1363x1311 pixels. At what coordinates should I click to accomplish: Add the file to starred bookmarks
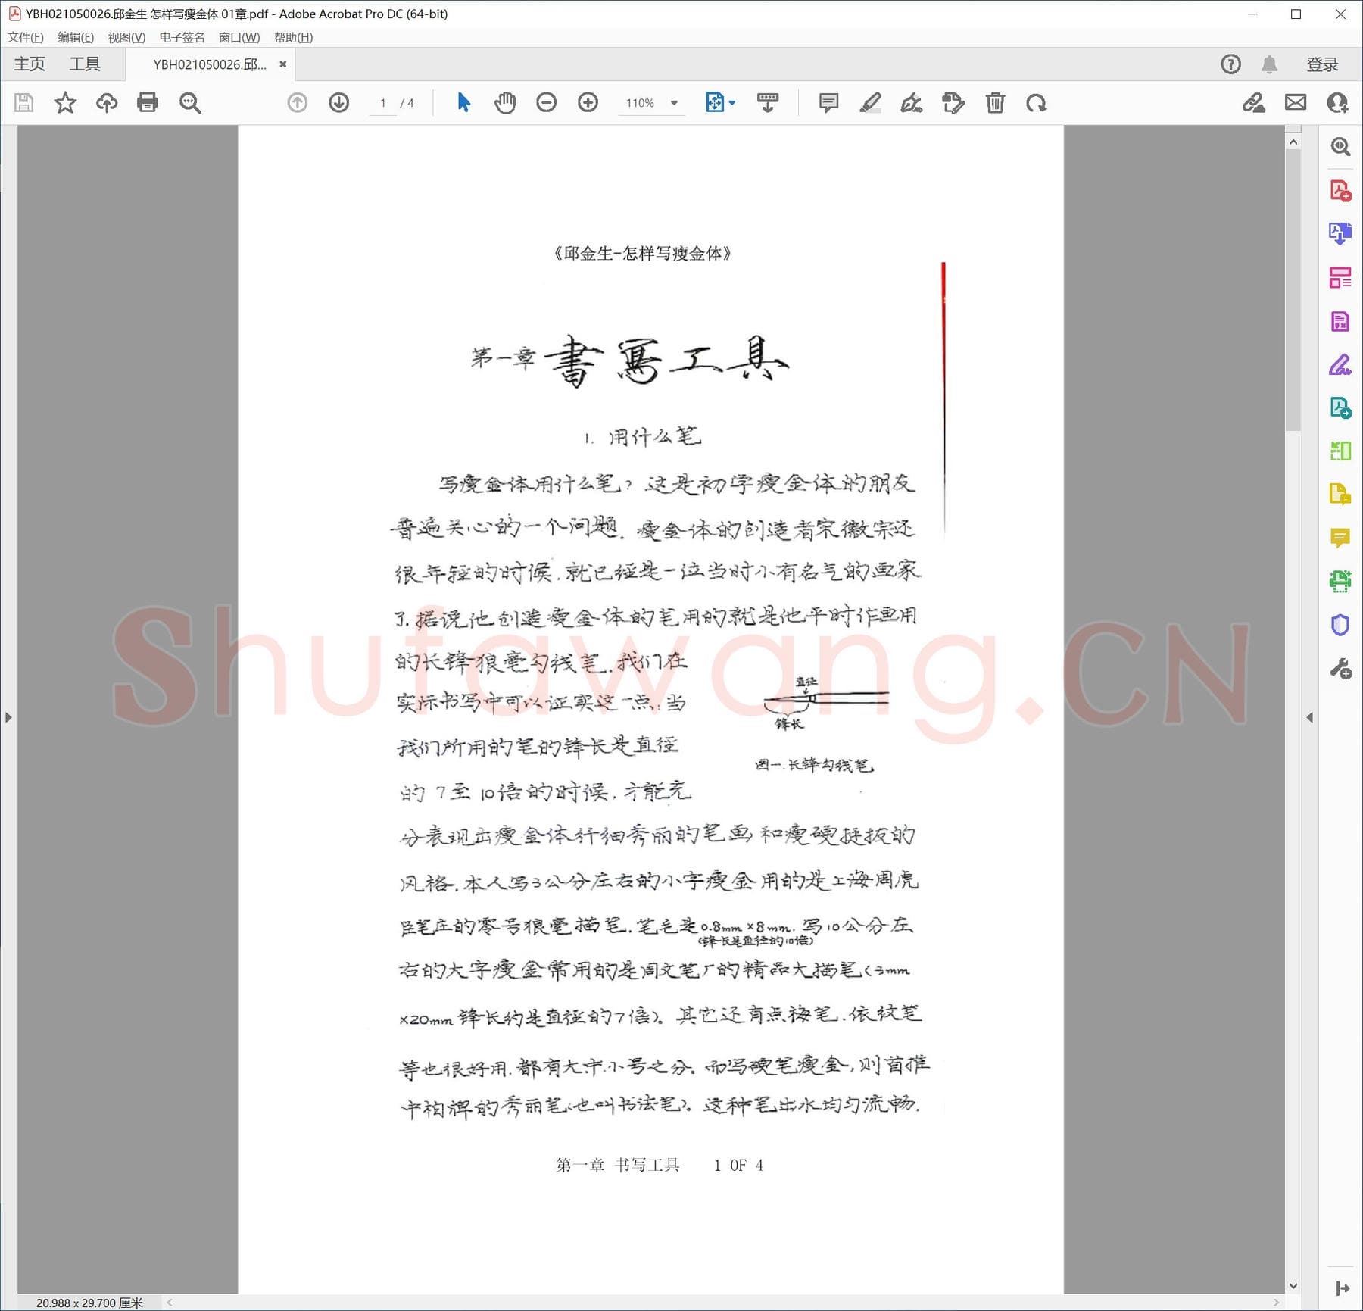pyautogui.click(x=65, y=102)
